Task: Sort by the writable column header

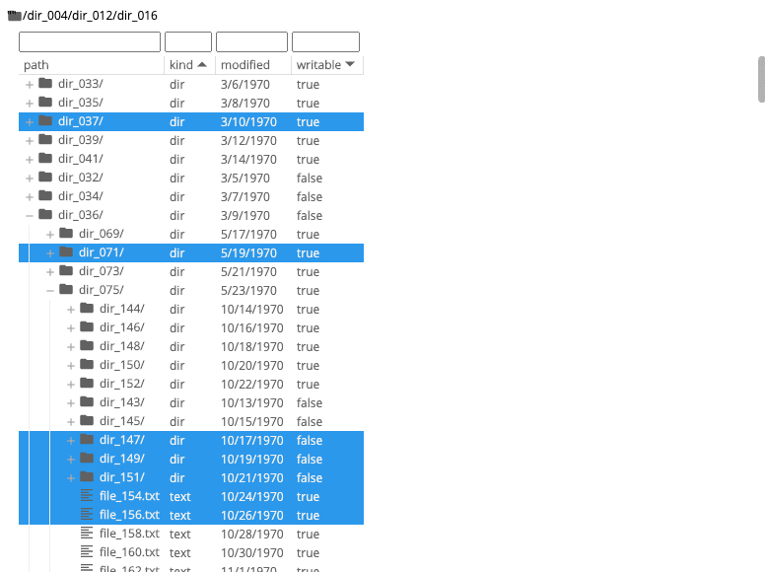Action: 327,65
